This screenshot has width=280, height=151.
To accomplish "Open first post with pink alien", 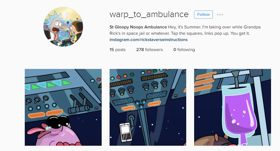I will 63,107.
